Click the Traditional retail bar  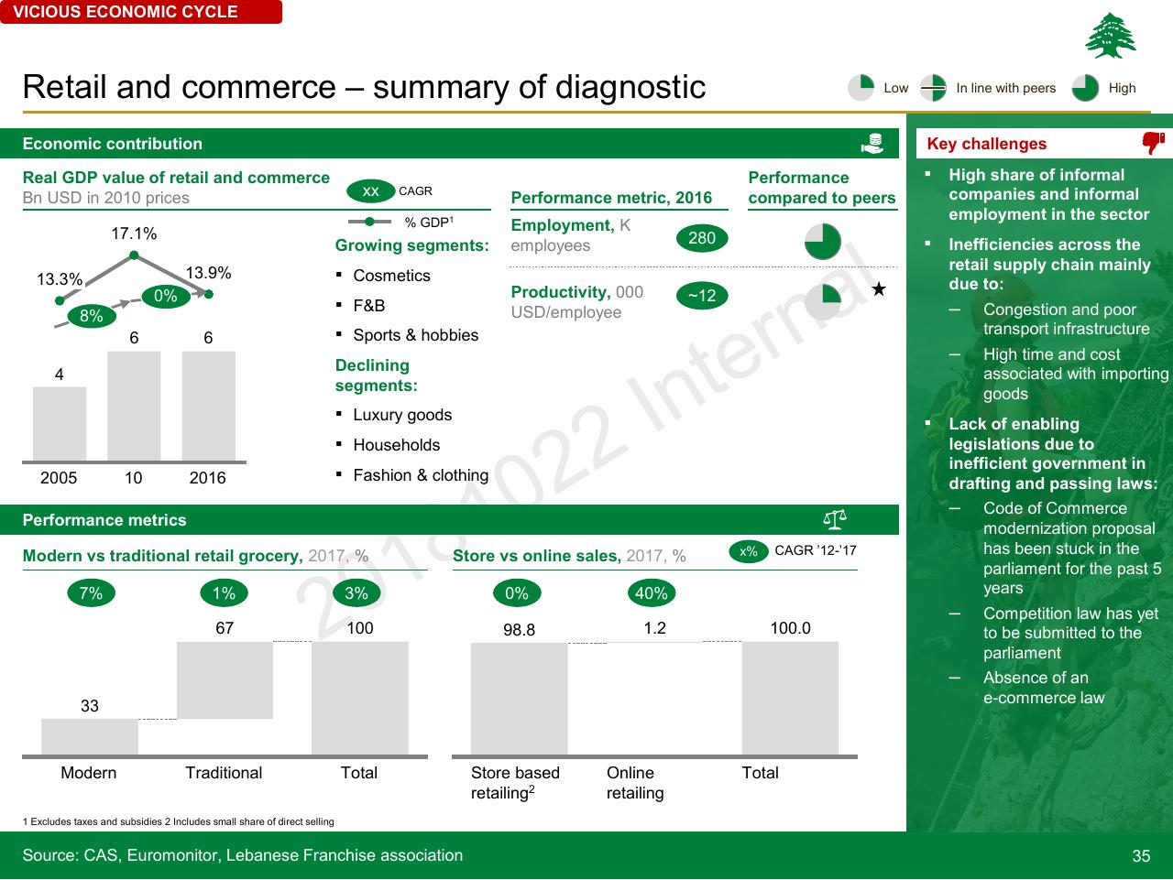tap(225, 680)
